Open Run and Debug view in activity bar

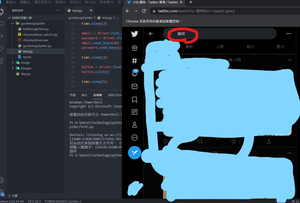tap(2, 49)
